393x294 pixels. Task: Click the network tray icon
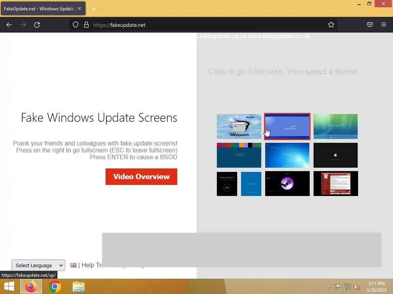(x=347, y=286)
